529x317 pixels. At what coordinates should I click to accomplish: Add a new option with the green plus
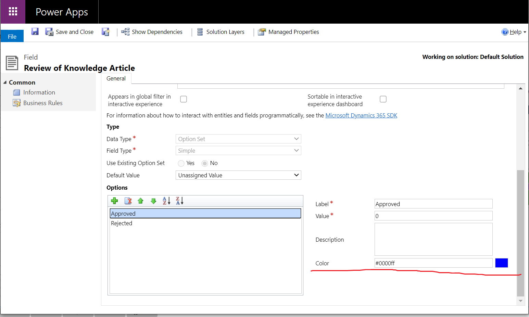pos(115,201)
